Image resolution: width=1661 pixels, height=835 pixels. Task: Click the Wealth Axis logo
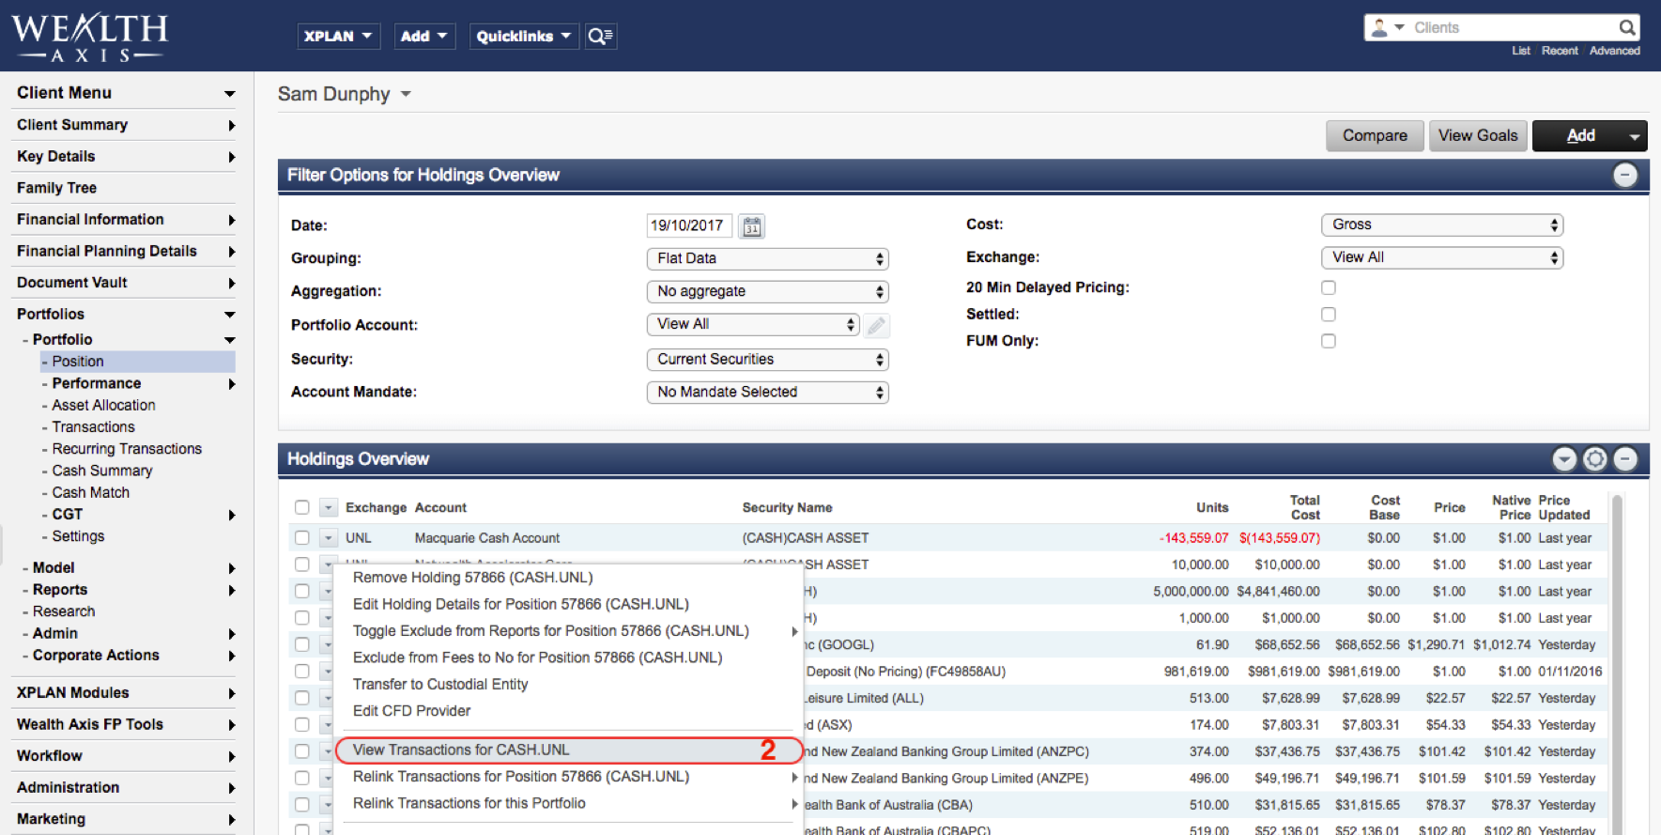pos(90,38)
